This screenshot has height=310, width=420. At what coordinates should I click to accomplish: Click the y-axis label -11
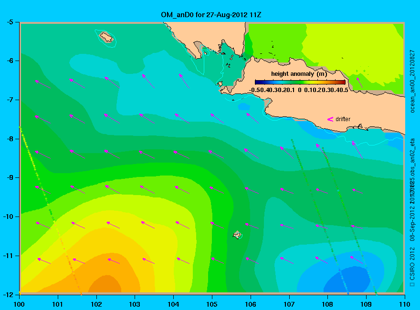(8, 256)
